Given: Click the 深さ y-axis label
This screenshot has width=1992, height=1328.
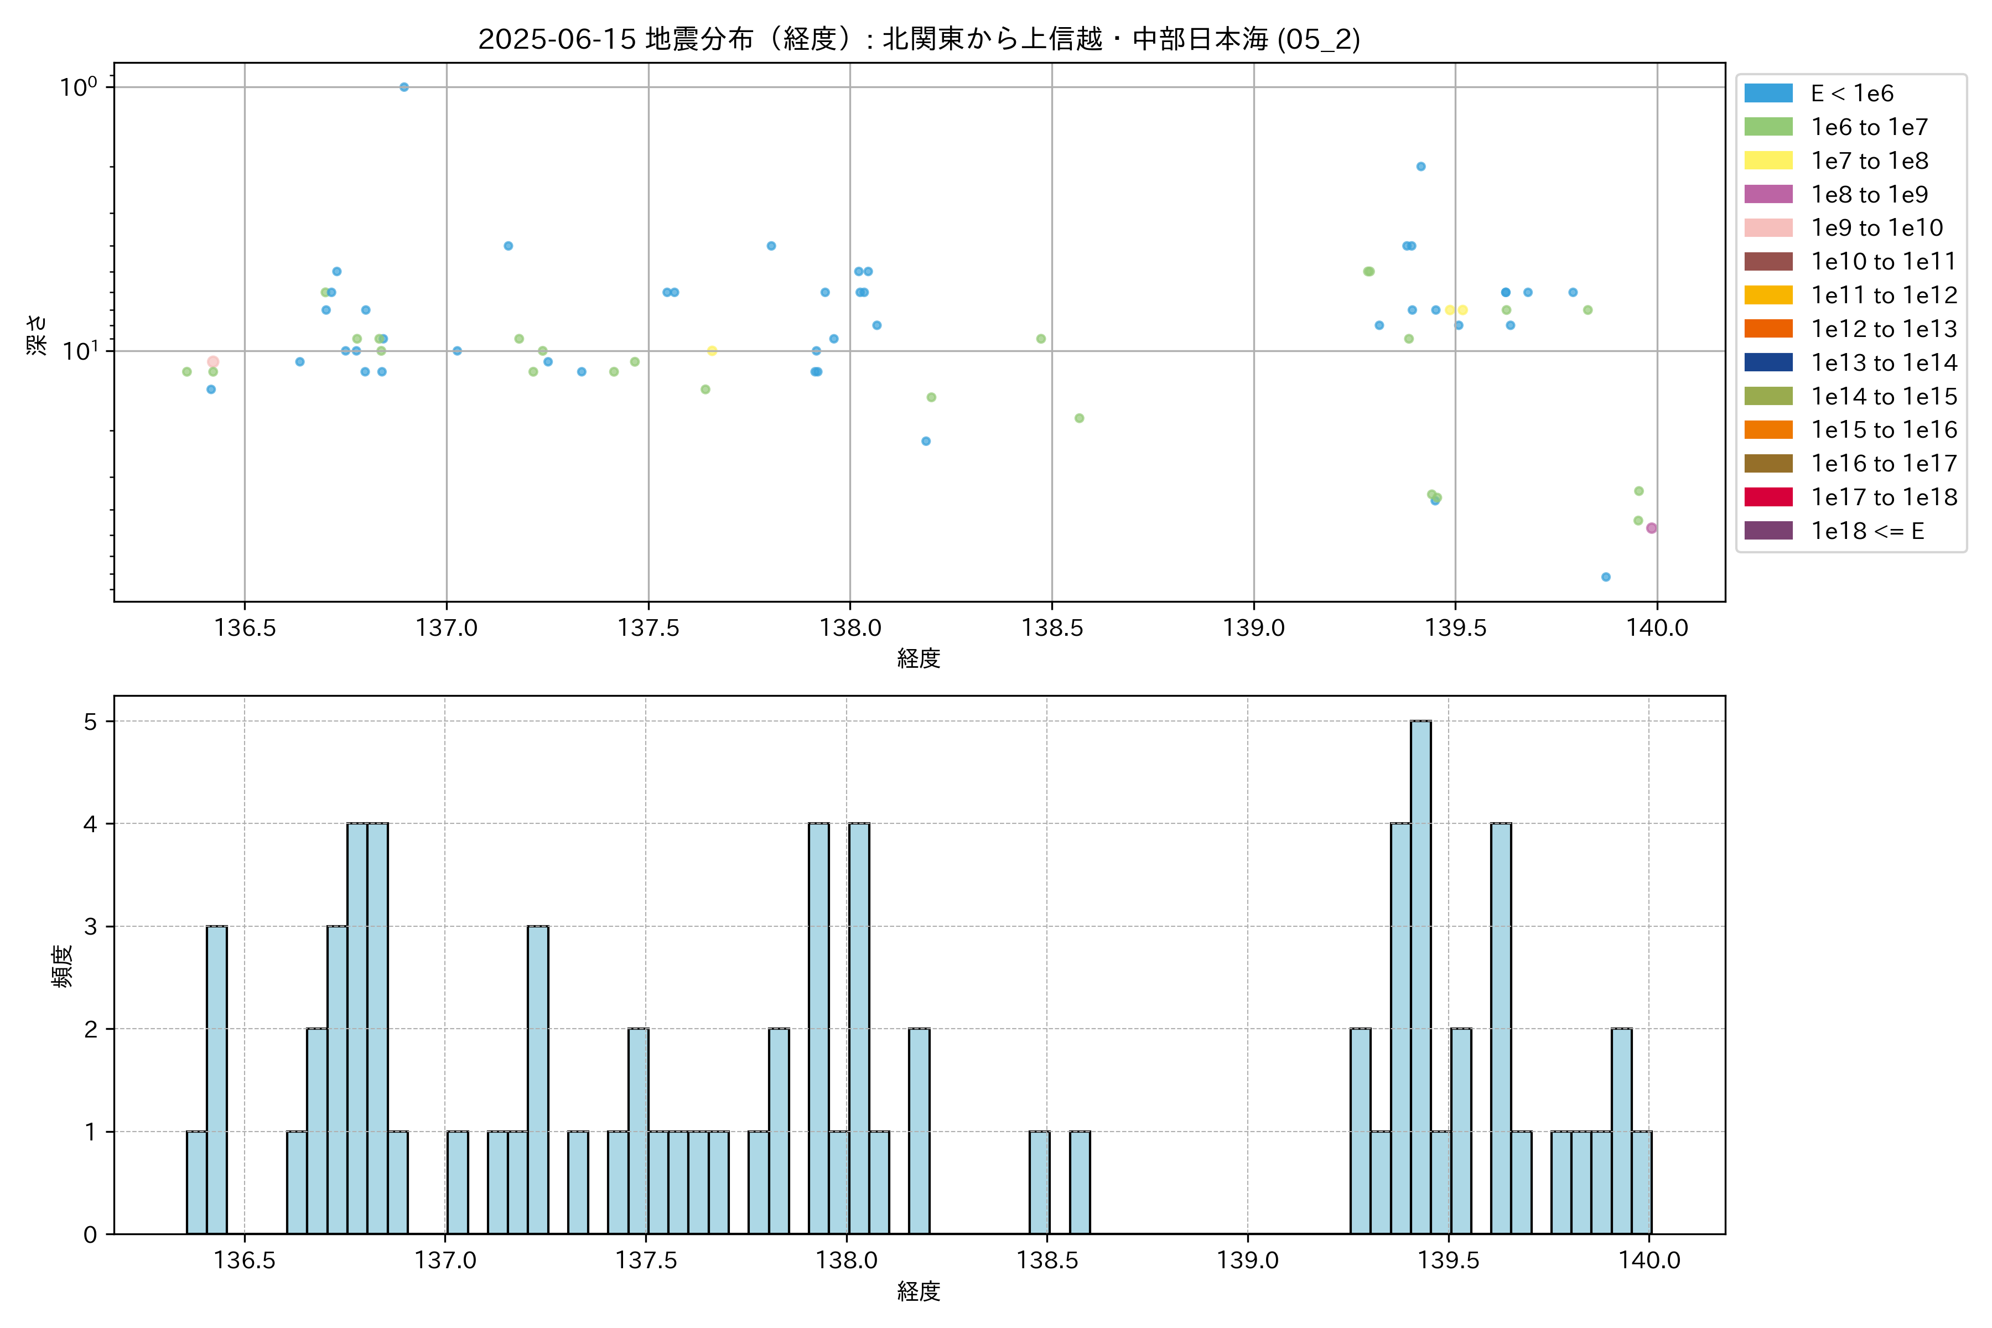Looking at the screenshot, I should pos(37,335).
